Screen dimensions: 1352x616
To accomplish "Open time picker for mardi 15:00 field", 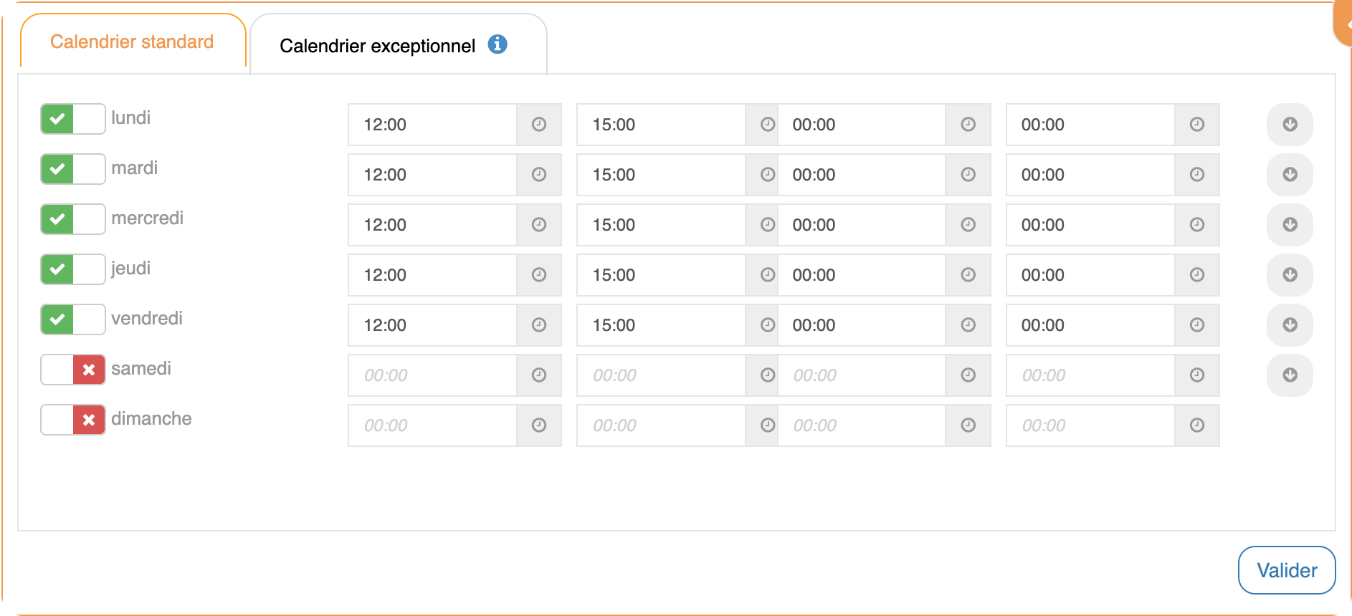I will pos(767,175).
